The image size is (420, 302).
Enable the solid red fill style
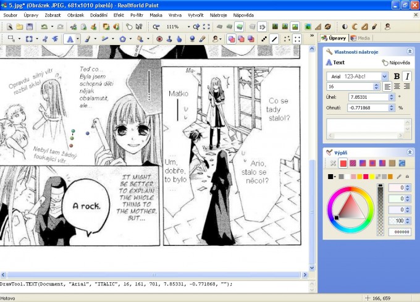[x=343, y=163]
